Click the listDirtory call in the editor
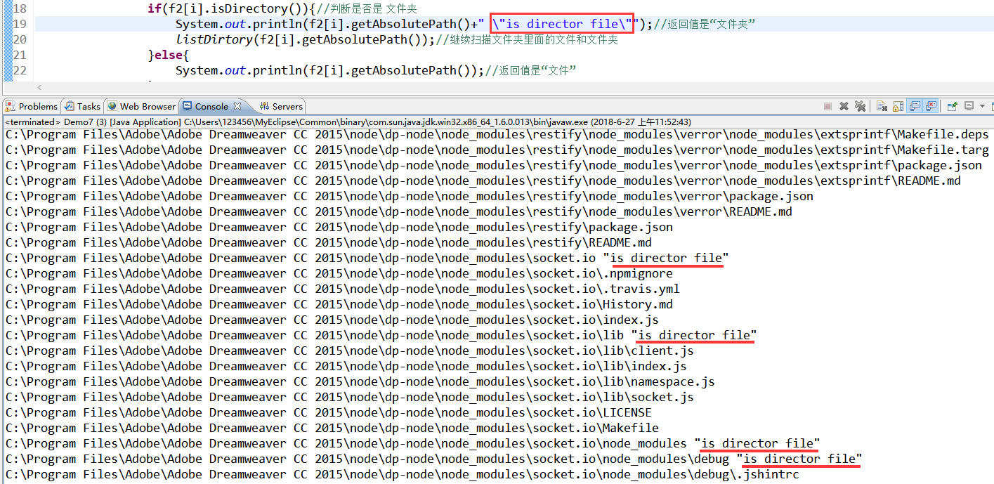This screenshot has height=484, width=994. [x=306, y=39]
